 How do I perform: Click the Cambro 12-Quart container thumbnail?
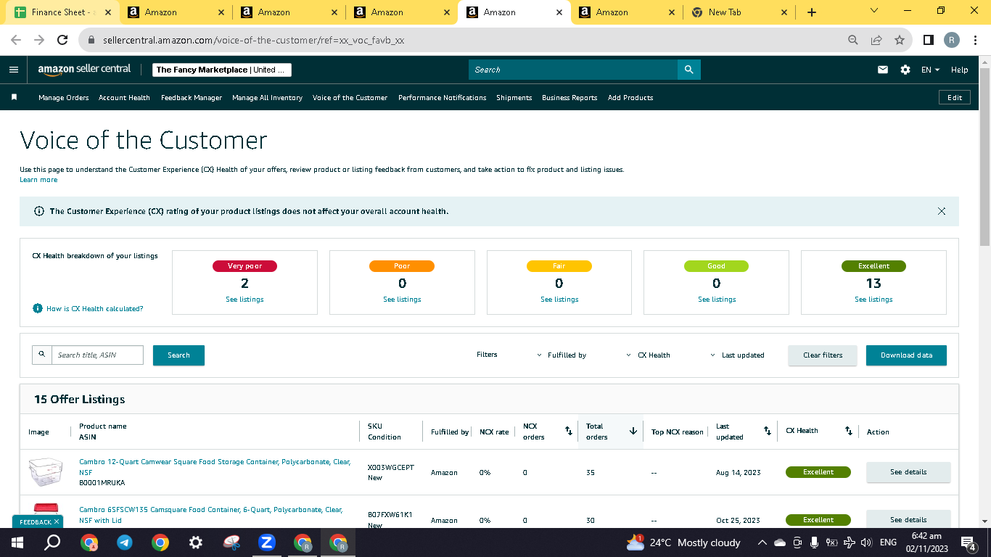46,472
